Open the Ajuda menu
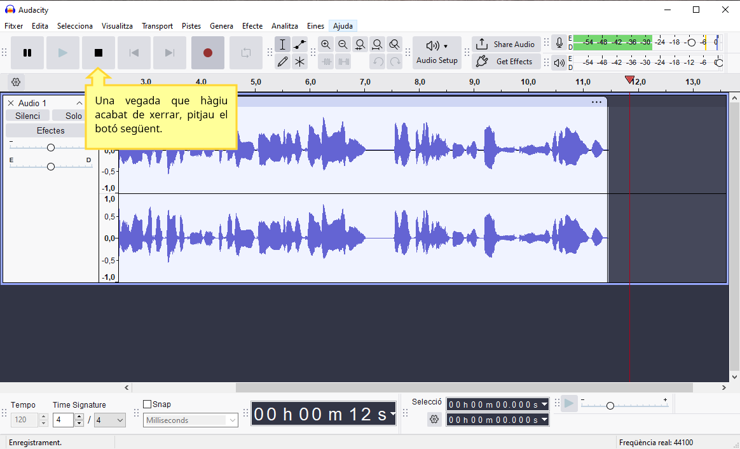The image size is (740, 449). (x=343, y=26)
